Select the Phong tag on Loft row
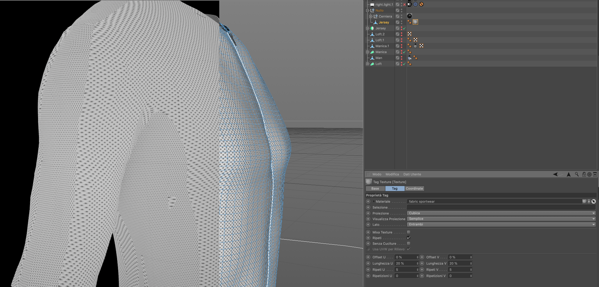The height and width of the screenshot is (287, 599). point(409,64)
